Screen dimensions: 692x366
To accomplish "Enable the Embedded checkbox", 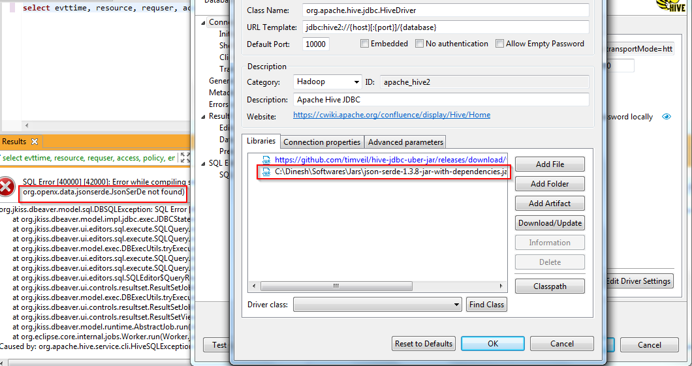I will [x=364, y=44].
